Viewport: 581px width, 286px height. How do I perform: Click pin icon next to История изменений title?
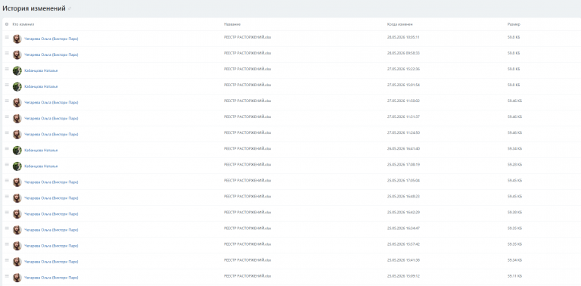point(70,8)
